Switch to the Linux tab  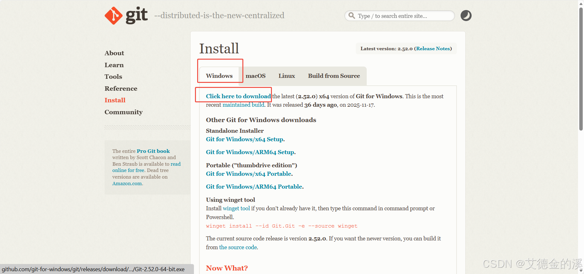point(287,76)
